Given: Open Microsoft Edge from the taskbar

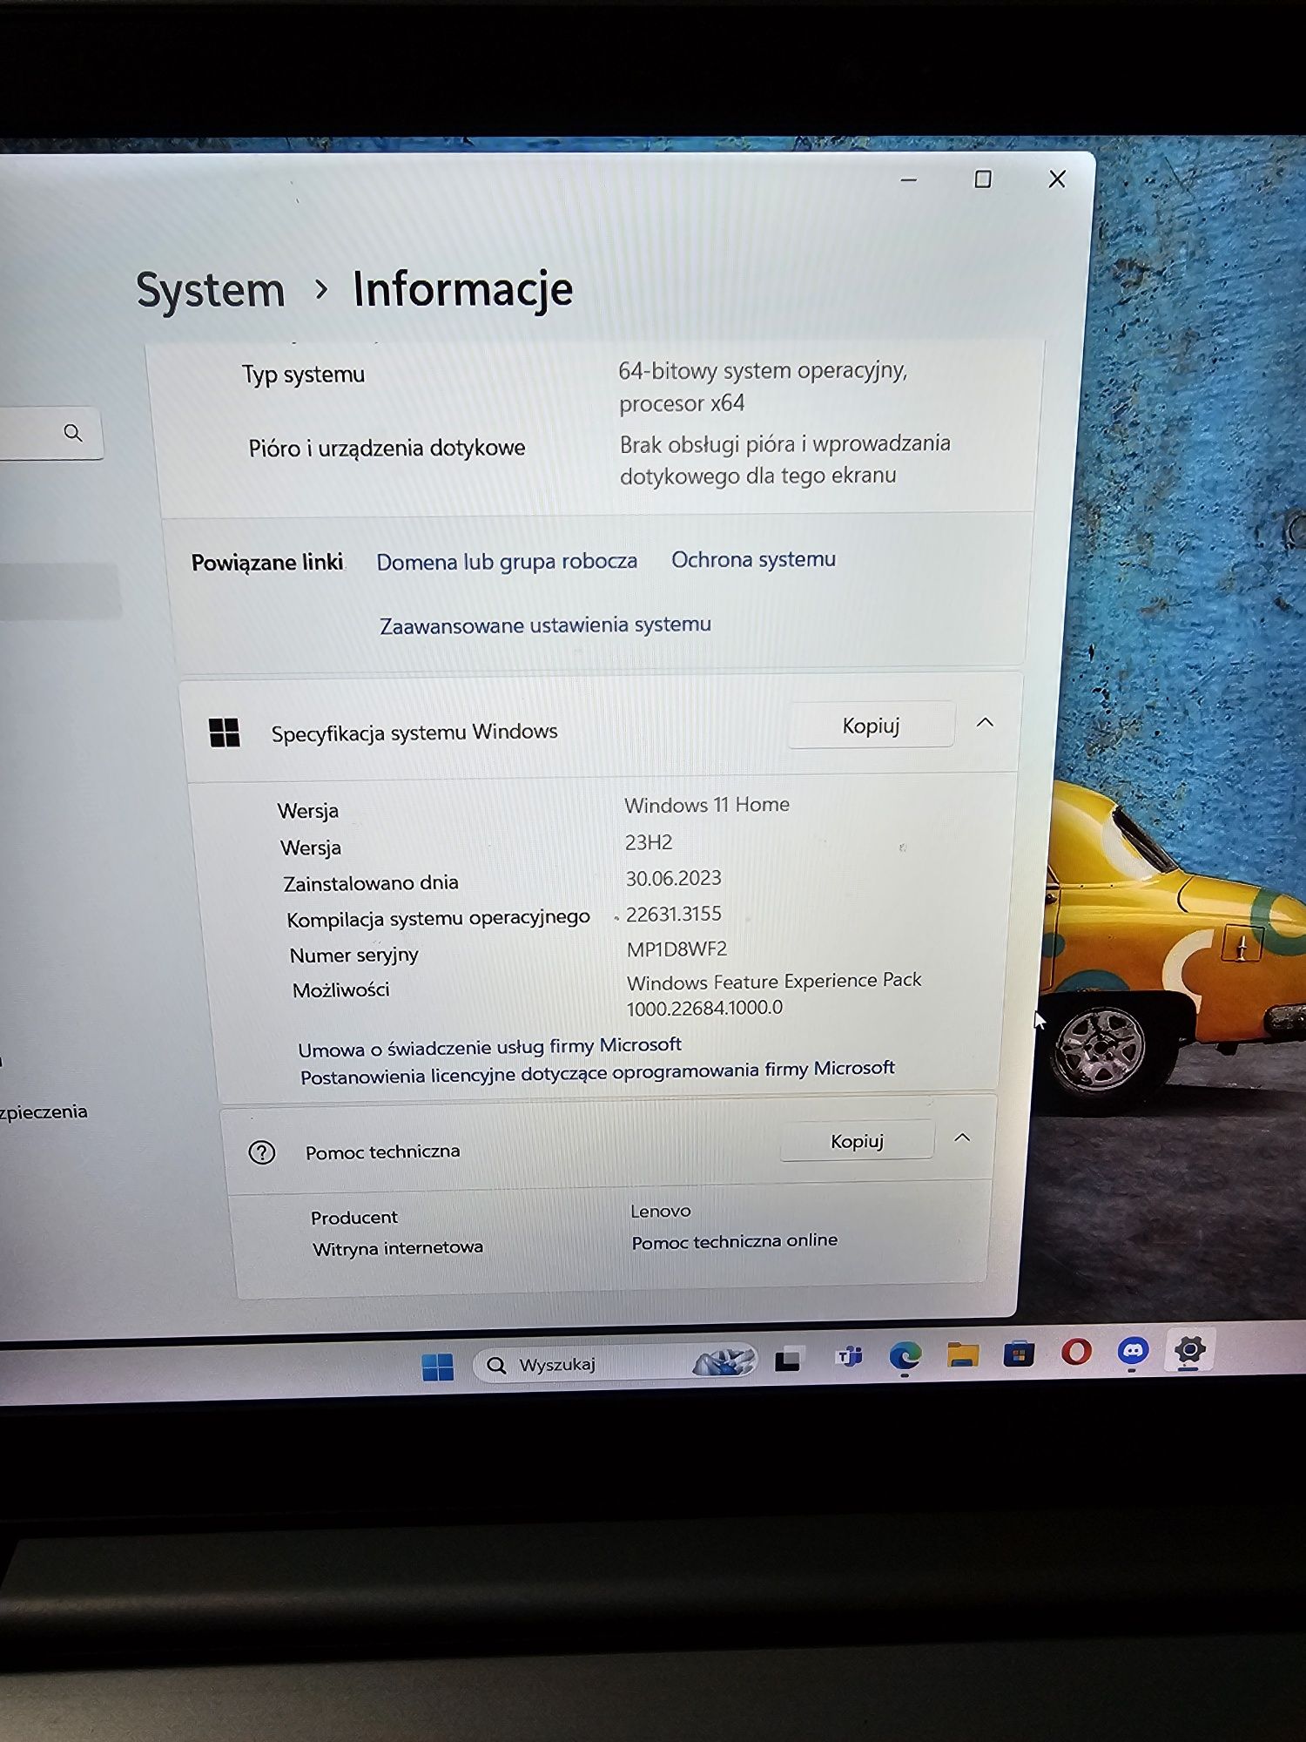Looking at the screenshot, I should click(905, 1356).
